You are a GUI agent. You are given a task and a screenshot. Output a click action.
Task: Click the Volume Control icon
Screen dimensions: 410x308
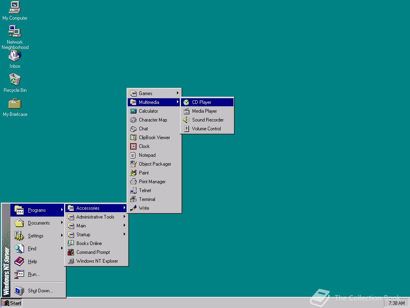pyautogui.click(x=187, y=129)
